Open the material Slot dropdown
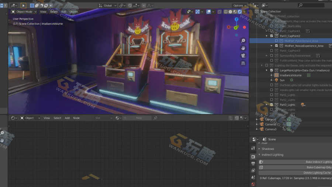The image size is (332, 187). point(103,118)
